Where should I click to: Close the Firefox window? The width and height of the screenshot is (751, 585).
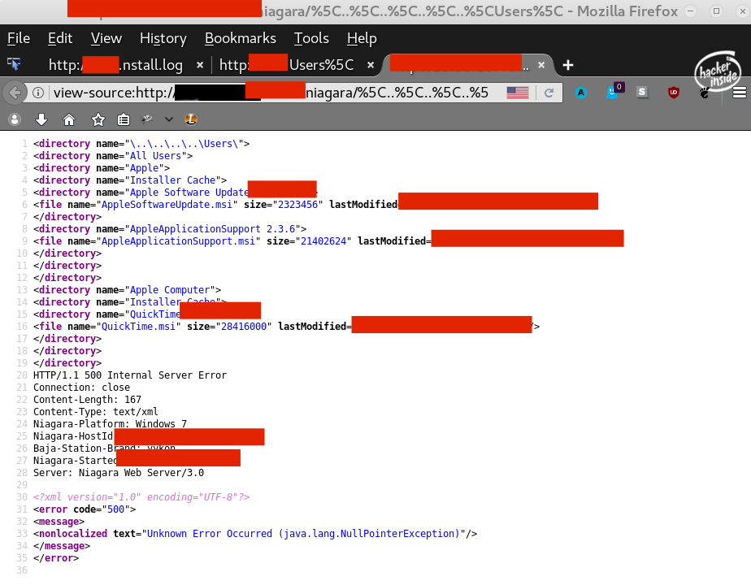742,11
